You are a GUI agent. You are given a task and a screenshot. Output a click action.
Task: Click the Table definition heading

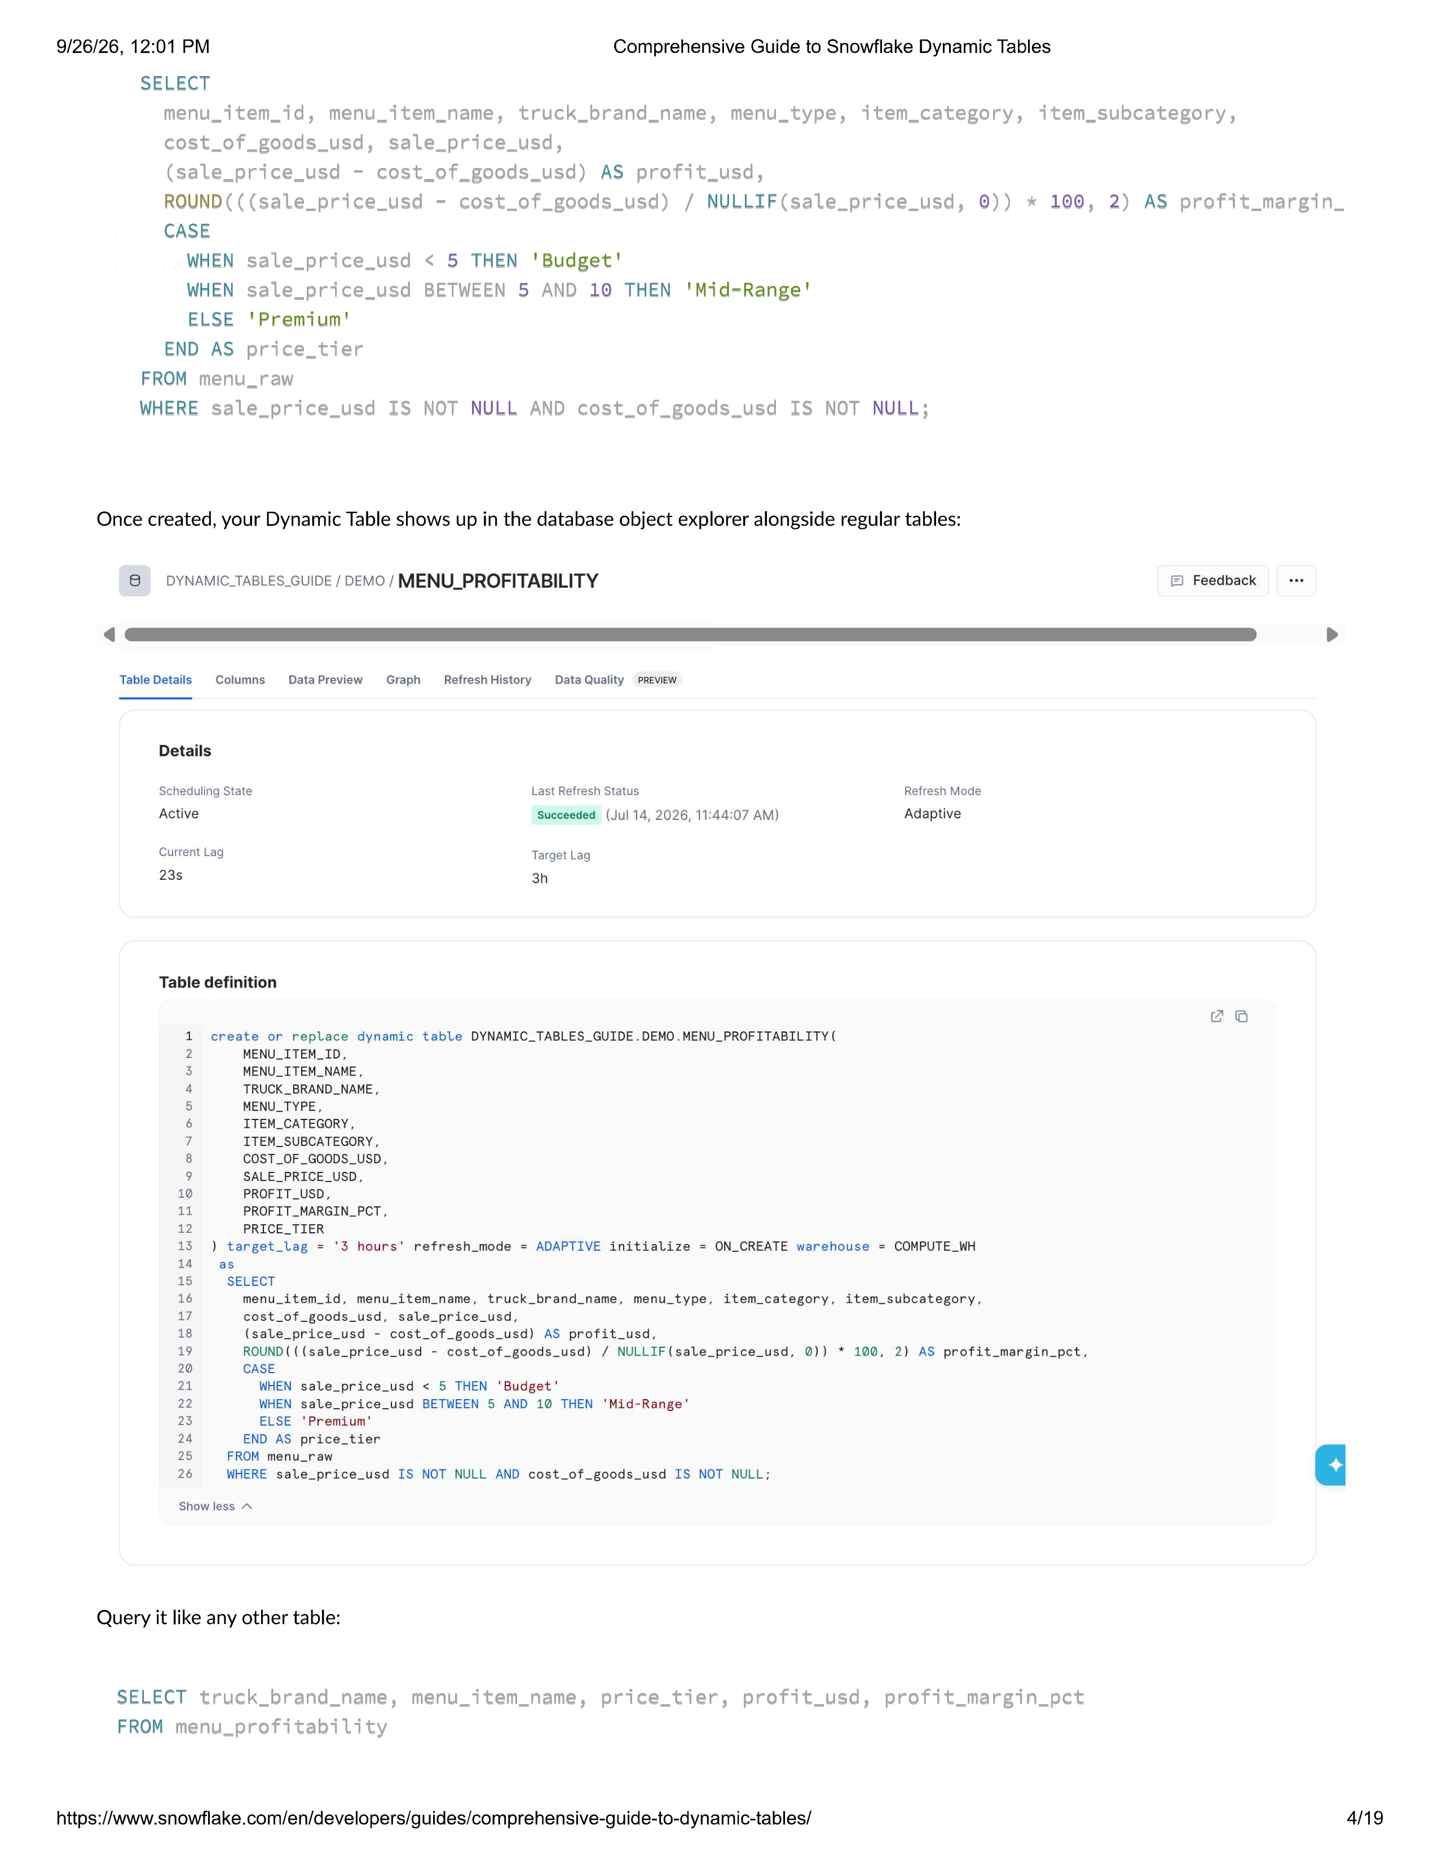tap(217, 982)
